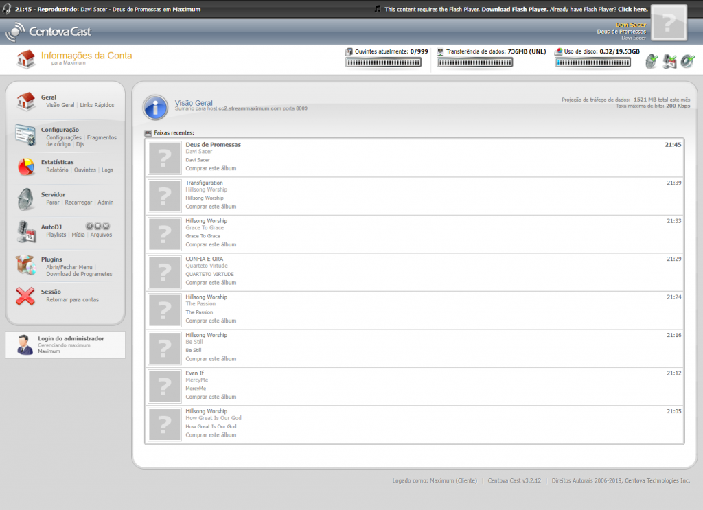Click the network icon beside Transferência de dados

(440, 51)
